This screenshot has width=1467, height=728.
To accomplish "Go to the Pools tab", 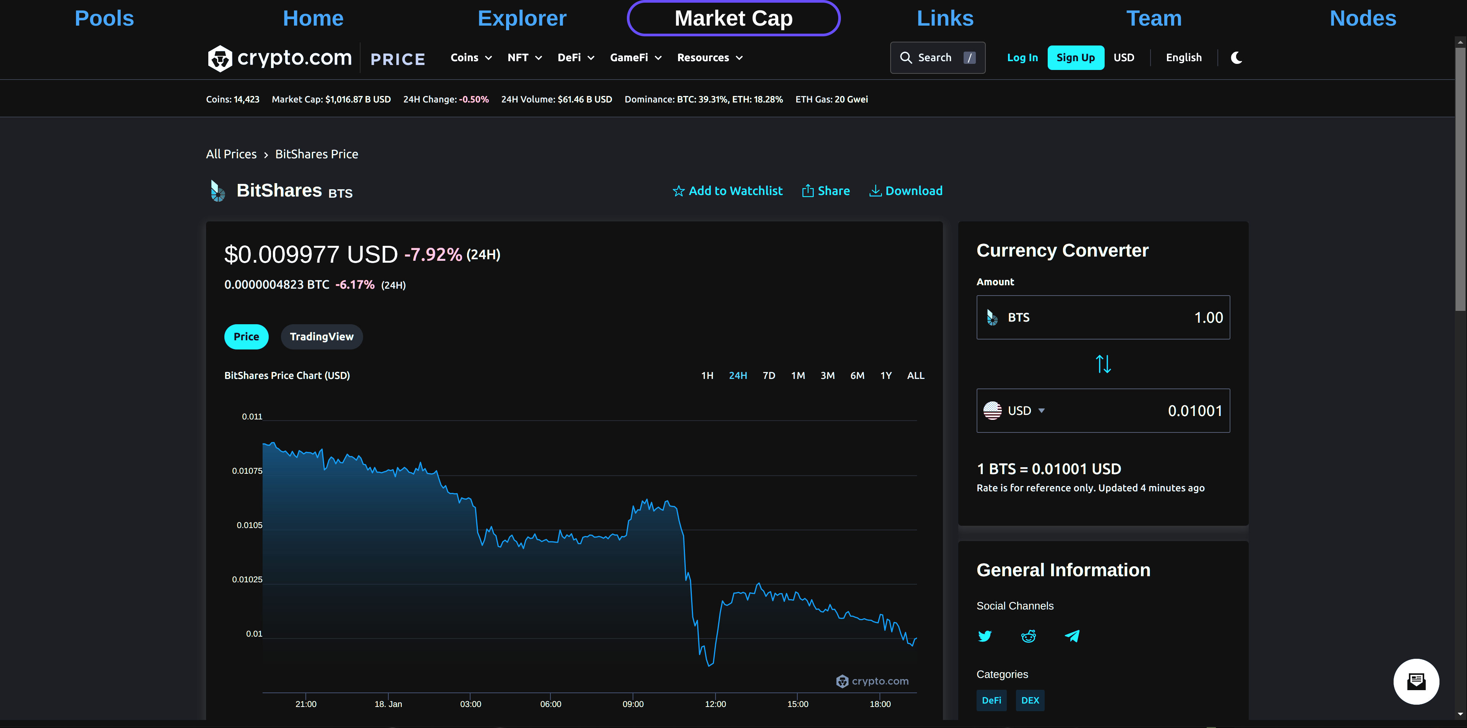I will click(104, 18).
